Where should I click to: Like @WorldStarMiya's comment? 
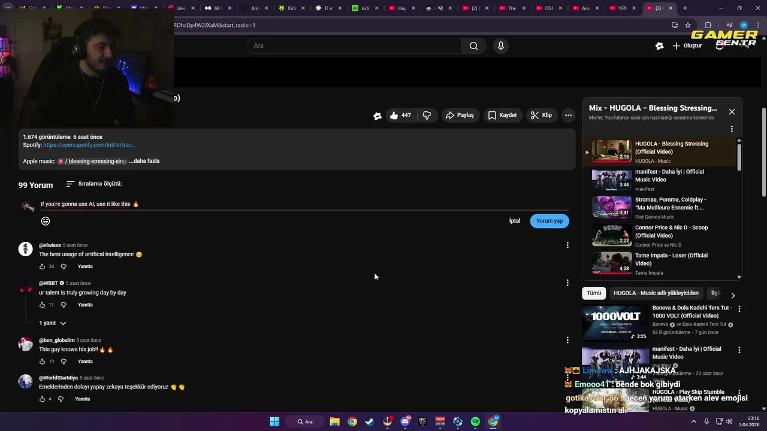[x=42, y=399]
